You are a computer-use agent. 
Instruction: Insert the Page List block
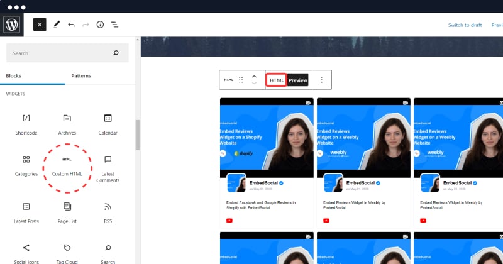point(67,213)
